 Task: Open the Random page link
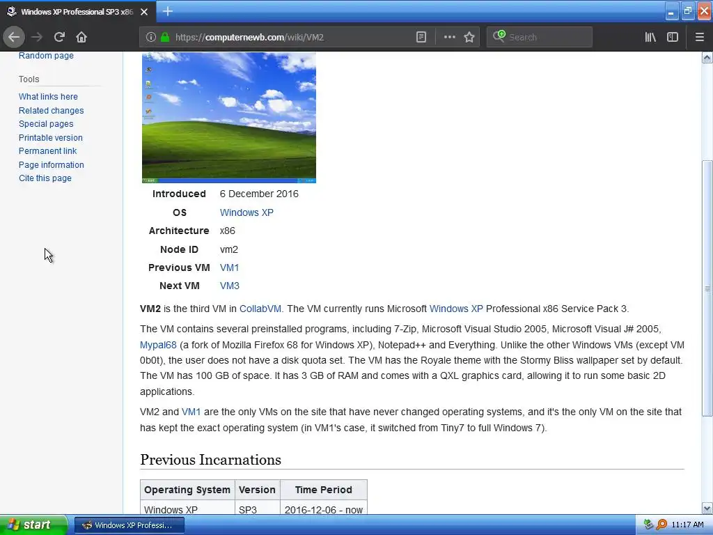(46, 56)
